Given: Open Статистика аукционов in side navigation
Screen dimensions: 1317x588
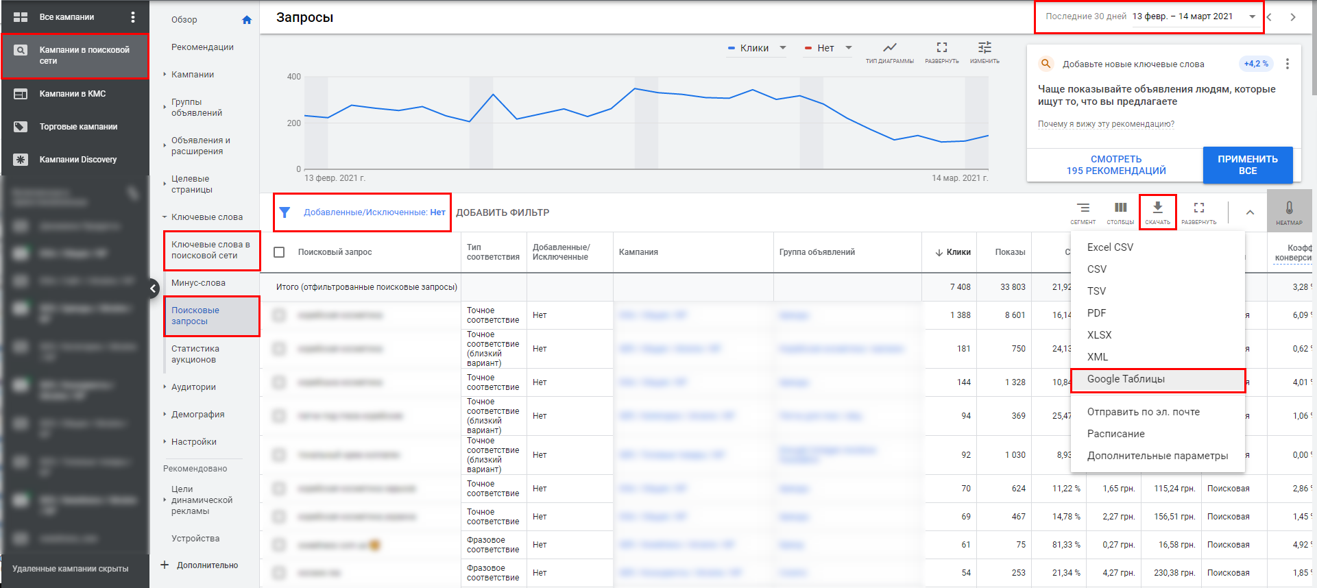Looking at the screenshot, I should 195,354.
